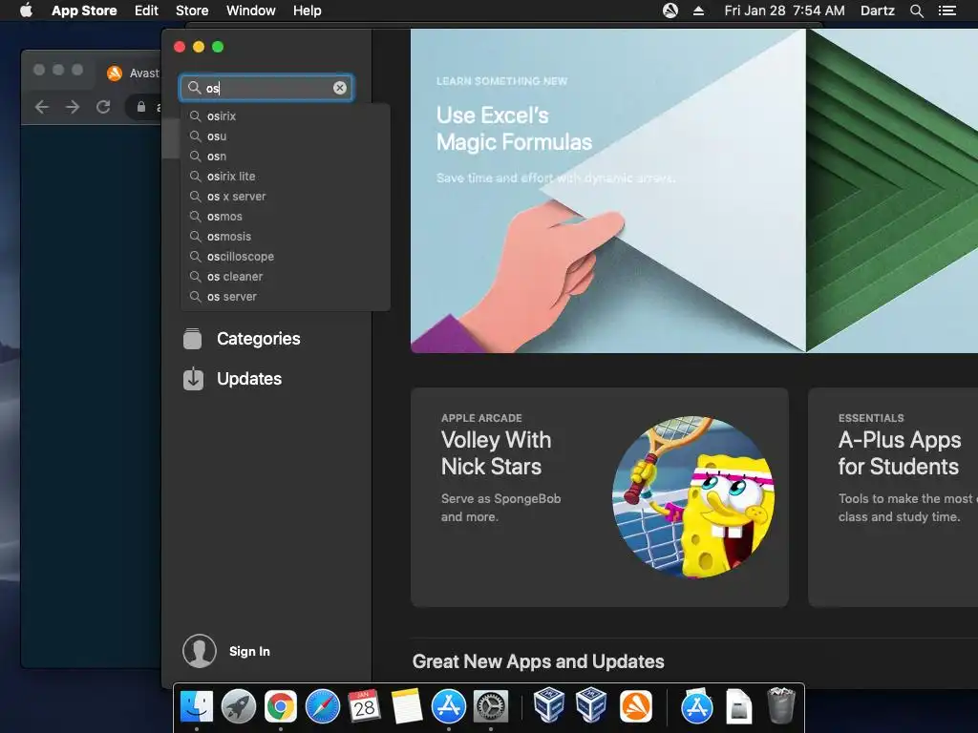Open the orange Avast icon in Dock
The height and width of the screenshot is (733, 978).
(x=635, y=706)
